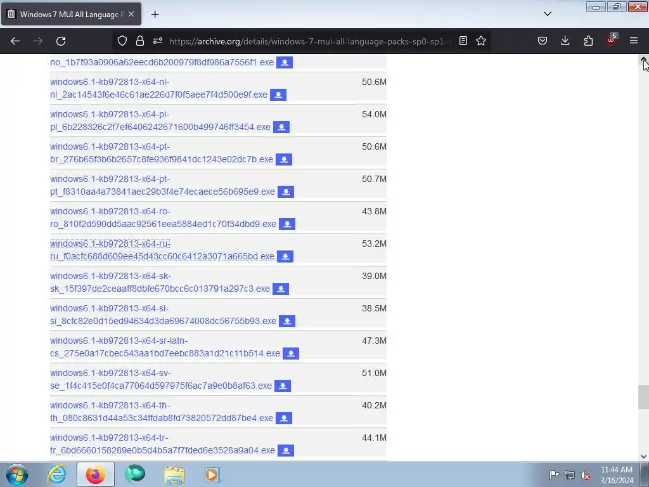Open Firefox application menu
Screen dimensions: 649x487
coord(634,41)
